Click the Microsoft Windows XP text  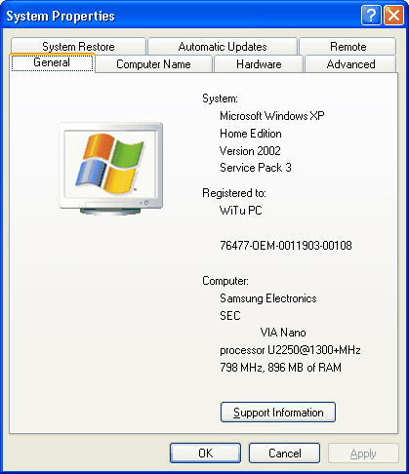(x=272, y=116)
